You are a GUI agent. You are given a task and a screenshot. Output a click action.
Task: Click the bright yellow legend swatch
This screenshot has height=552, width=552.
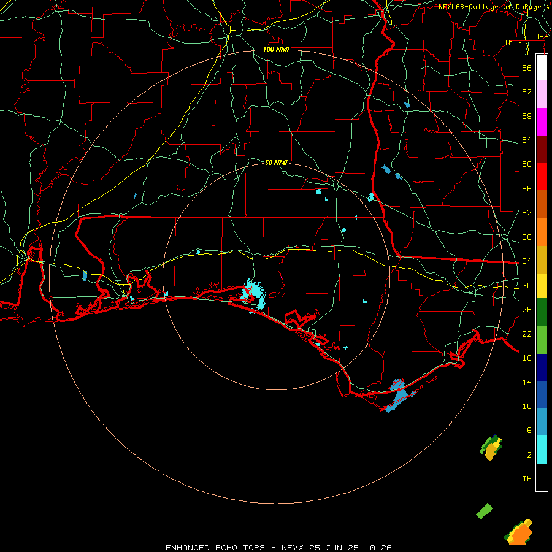pyautogui.click(x=542, y=286)
